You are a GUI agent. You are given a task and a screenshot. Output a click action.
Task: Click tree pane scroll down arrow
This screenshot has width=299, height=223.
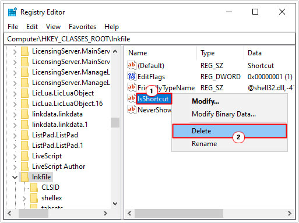click(115, 204)
